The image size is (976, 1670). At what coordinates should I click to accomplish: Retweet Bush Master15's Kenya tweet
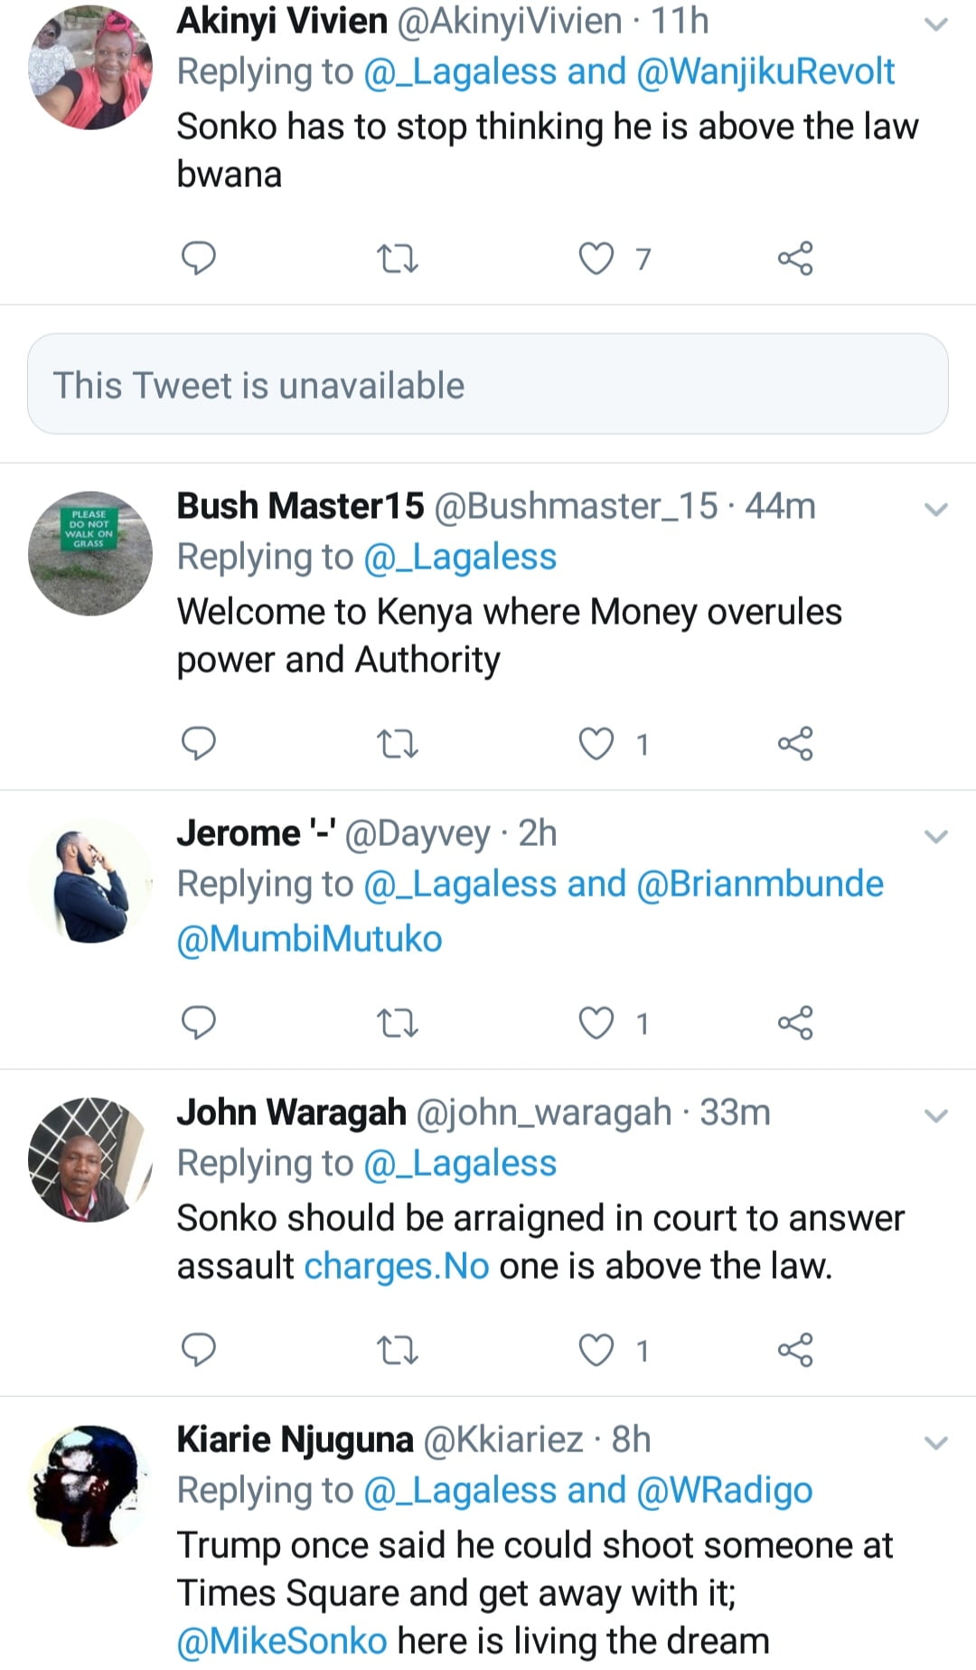tap(397, 745)
